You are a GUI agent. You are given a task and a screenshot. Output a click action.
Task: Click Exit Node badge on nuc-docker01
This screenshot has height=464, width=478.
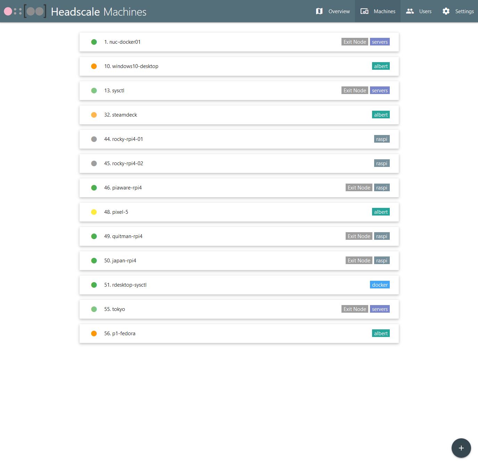pos(355,42)
